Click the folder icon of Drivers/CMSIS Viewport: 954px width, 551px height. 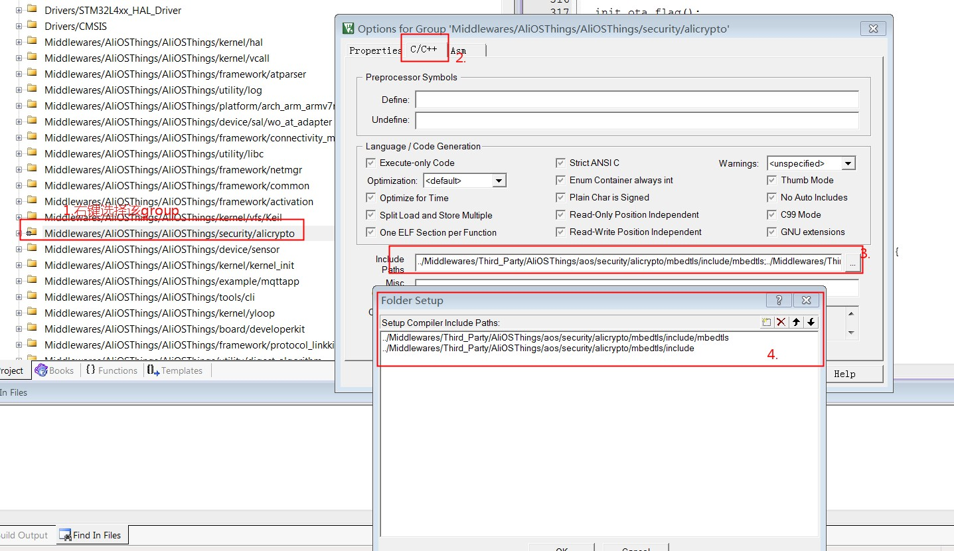[31, 26]
